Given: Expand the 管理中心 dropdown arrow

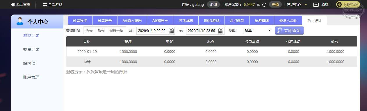Looking at the screenshot, I should (306, 5).
